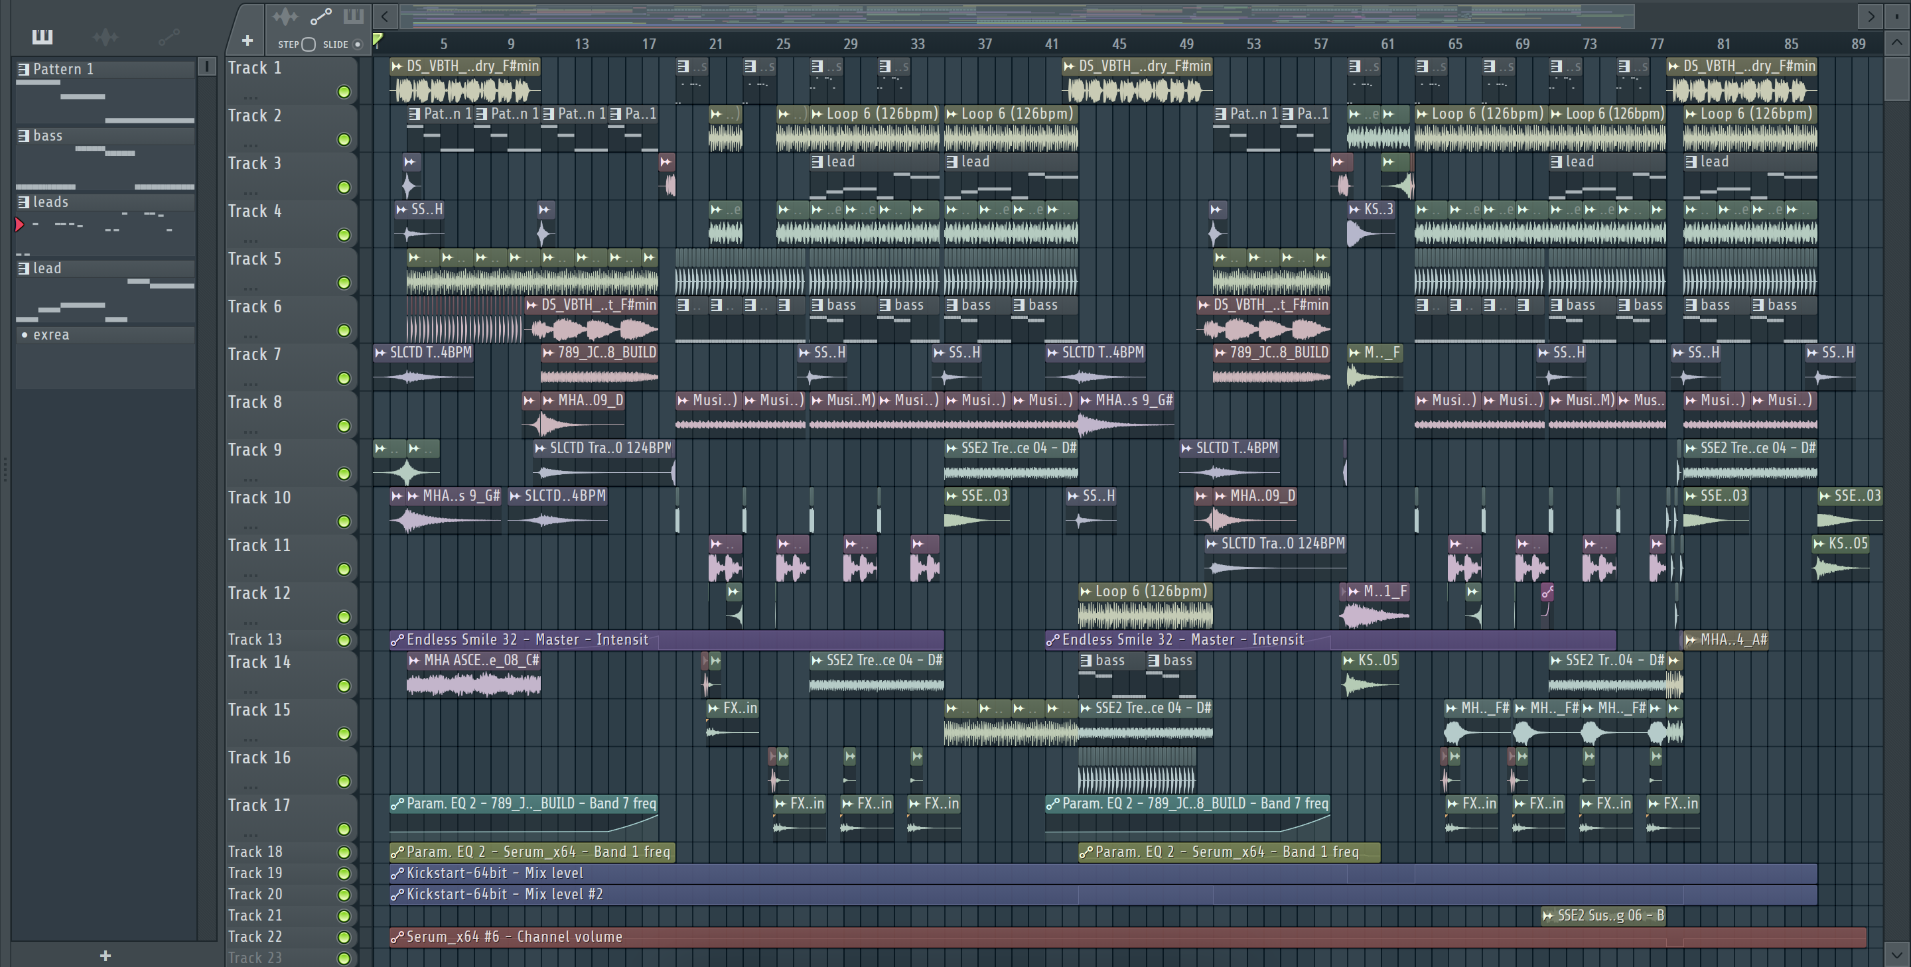Image resolution: width=1911 pixels, height=967 pixels.
Task: Open clip menu of SSE2 Sus..g 06 - B
Action: pyautogui.click(x=1548, y=916)
